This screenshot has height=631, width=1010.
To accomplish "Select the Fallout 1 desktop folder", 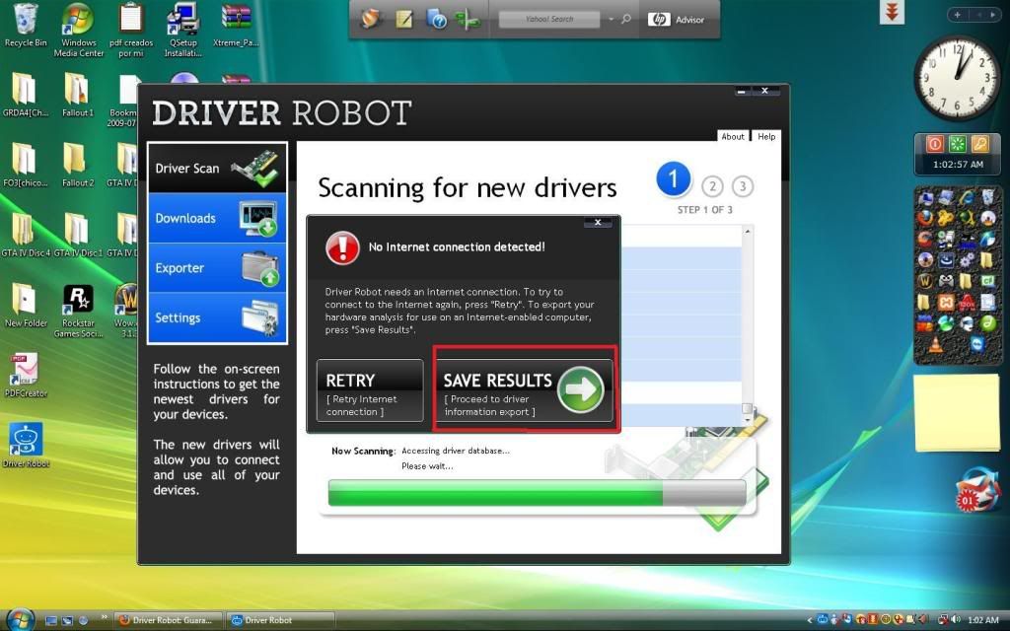I will [x=77, y=96].
